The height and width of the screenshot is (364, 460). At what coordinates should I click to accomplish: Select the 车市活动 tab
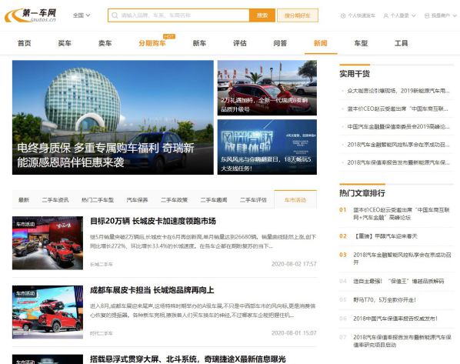(x=295, y=200)
